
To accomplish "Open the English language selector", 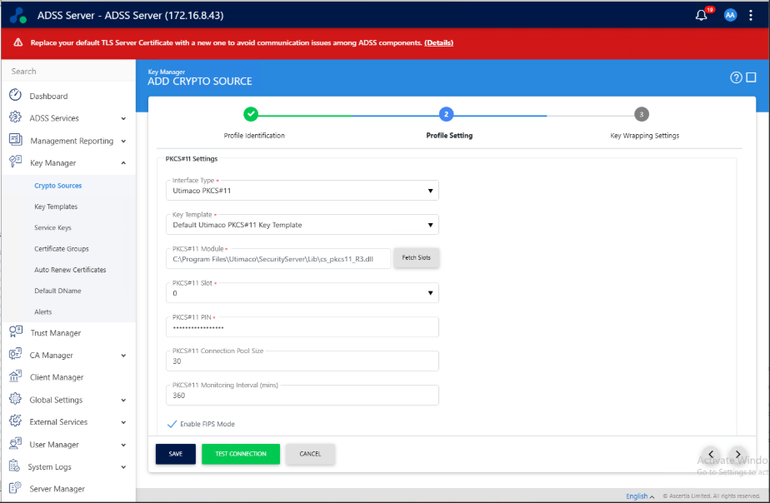I will click(640, 496).
